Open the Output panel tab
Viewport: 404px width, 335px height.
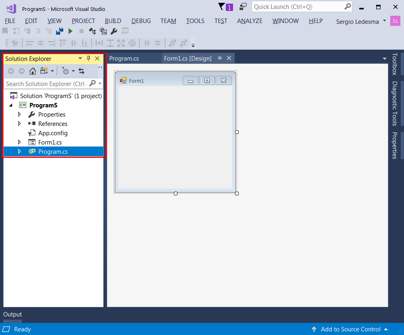coord(12,314)
